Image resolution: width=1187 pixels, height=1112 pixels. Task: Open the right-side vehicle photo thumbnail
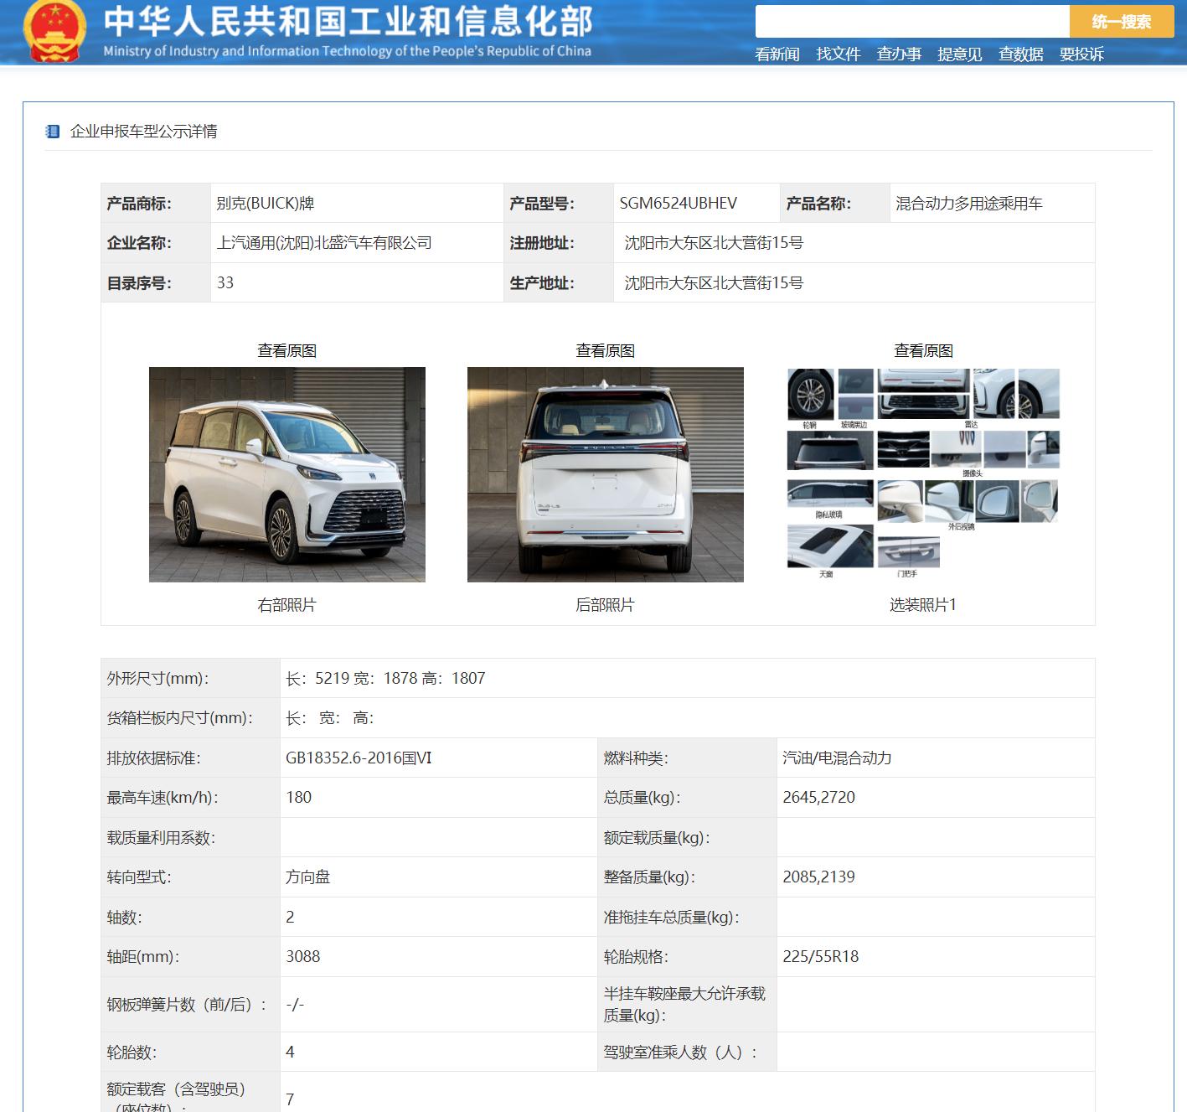tap(287, 474)
